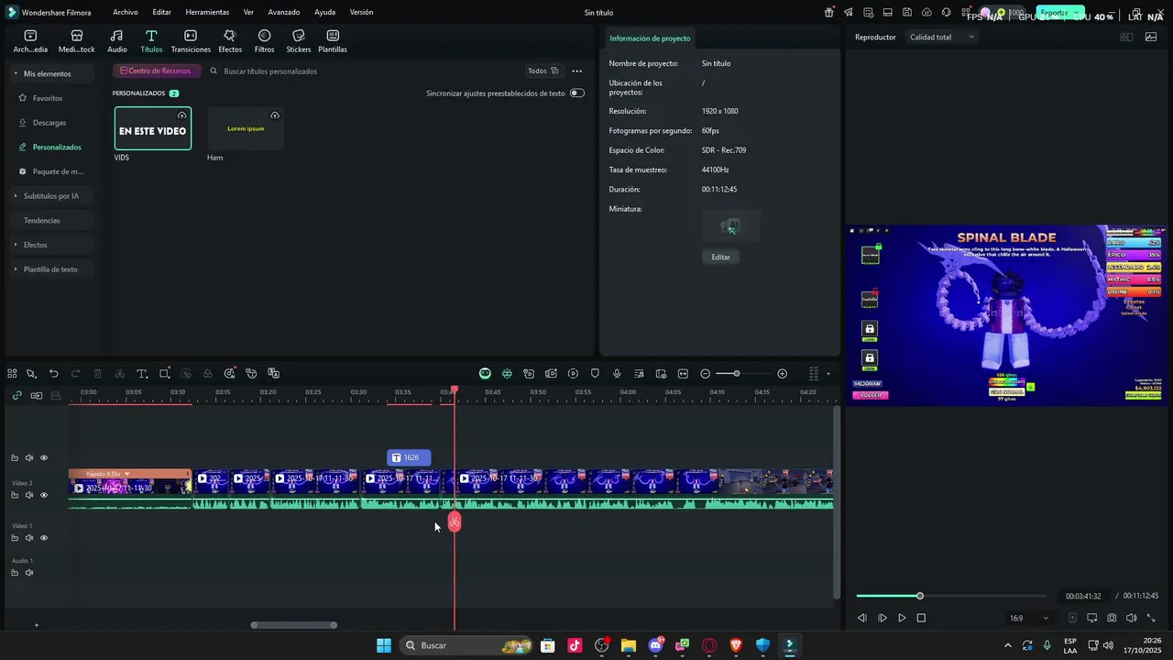Adjust the timeline zoom slider handle
Screen dimensions: 1173x660
tap(736, 373)
